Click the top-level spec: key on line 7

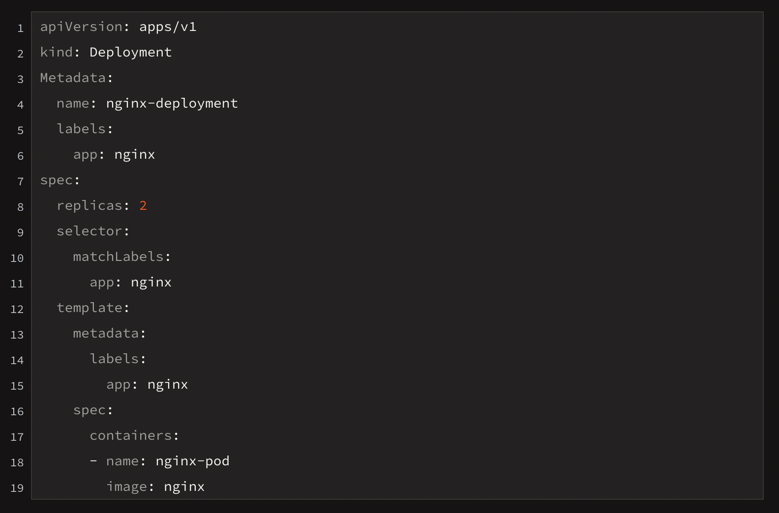click(x=60, y=180)
